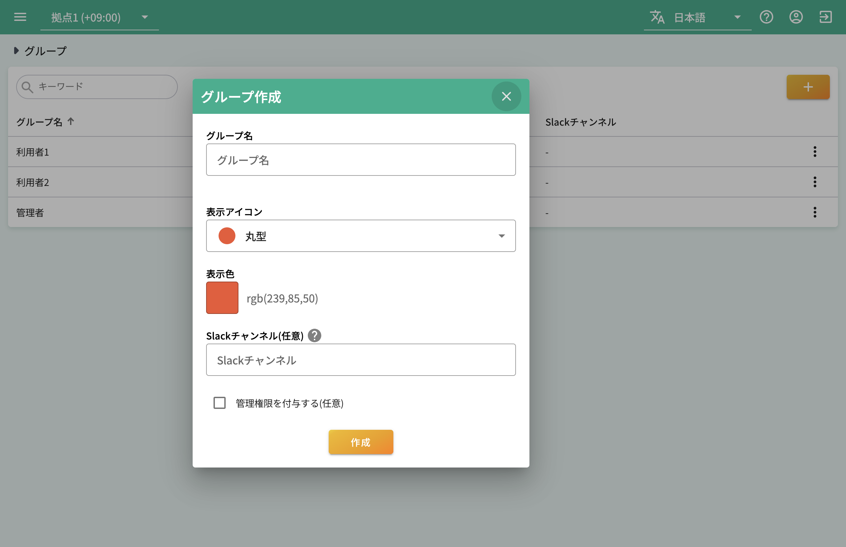Screen dimensions: 846x547
Task: Close the グループ作成 dialog
Action: (x=507, y=96)
